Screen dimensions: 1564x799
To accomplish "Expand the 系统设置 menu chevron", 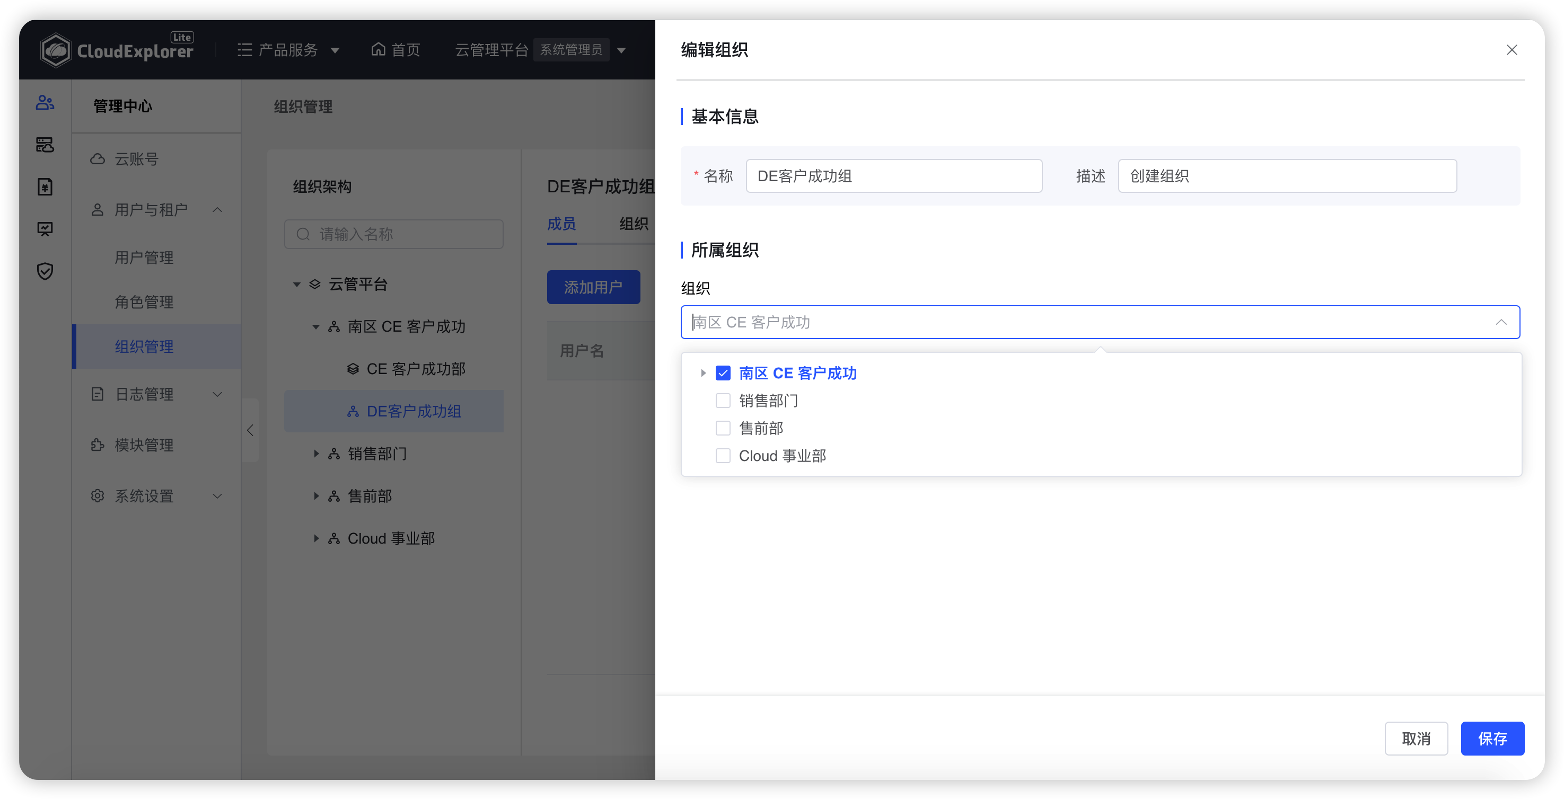I will 217,496.
